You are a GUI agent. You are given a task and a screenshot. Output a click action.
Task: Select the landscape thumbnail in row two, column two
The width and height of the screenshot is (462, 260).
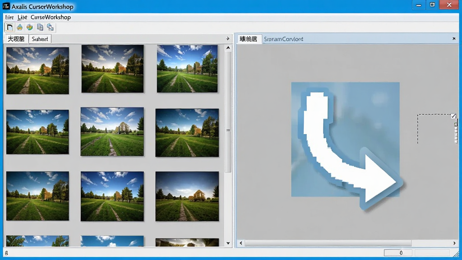click(x=112, y=131)
